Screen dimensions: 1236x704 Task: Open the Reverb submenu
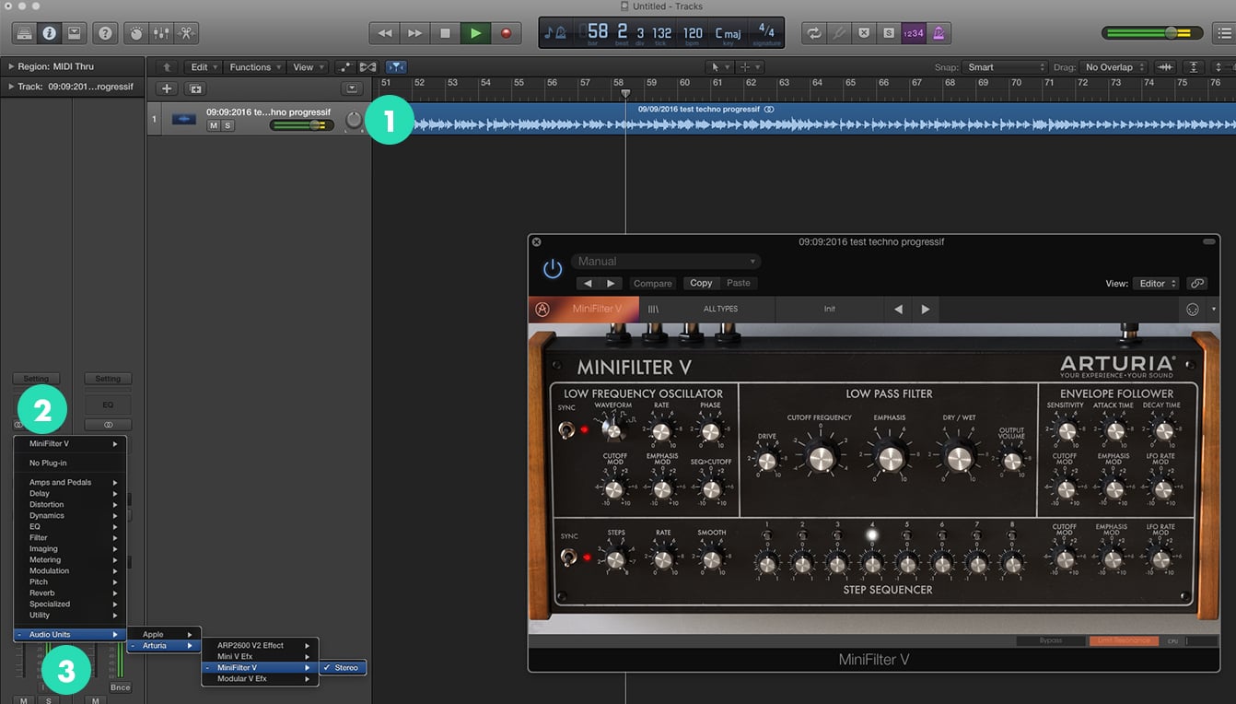(71, 593)
